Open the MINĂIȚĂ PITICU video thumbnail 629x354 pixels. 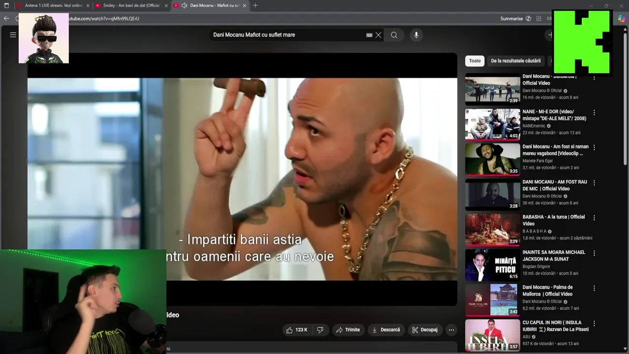point(492,265)
